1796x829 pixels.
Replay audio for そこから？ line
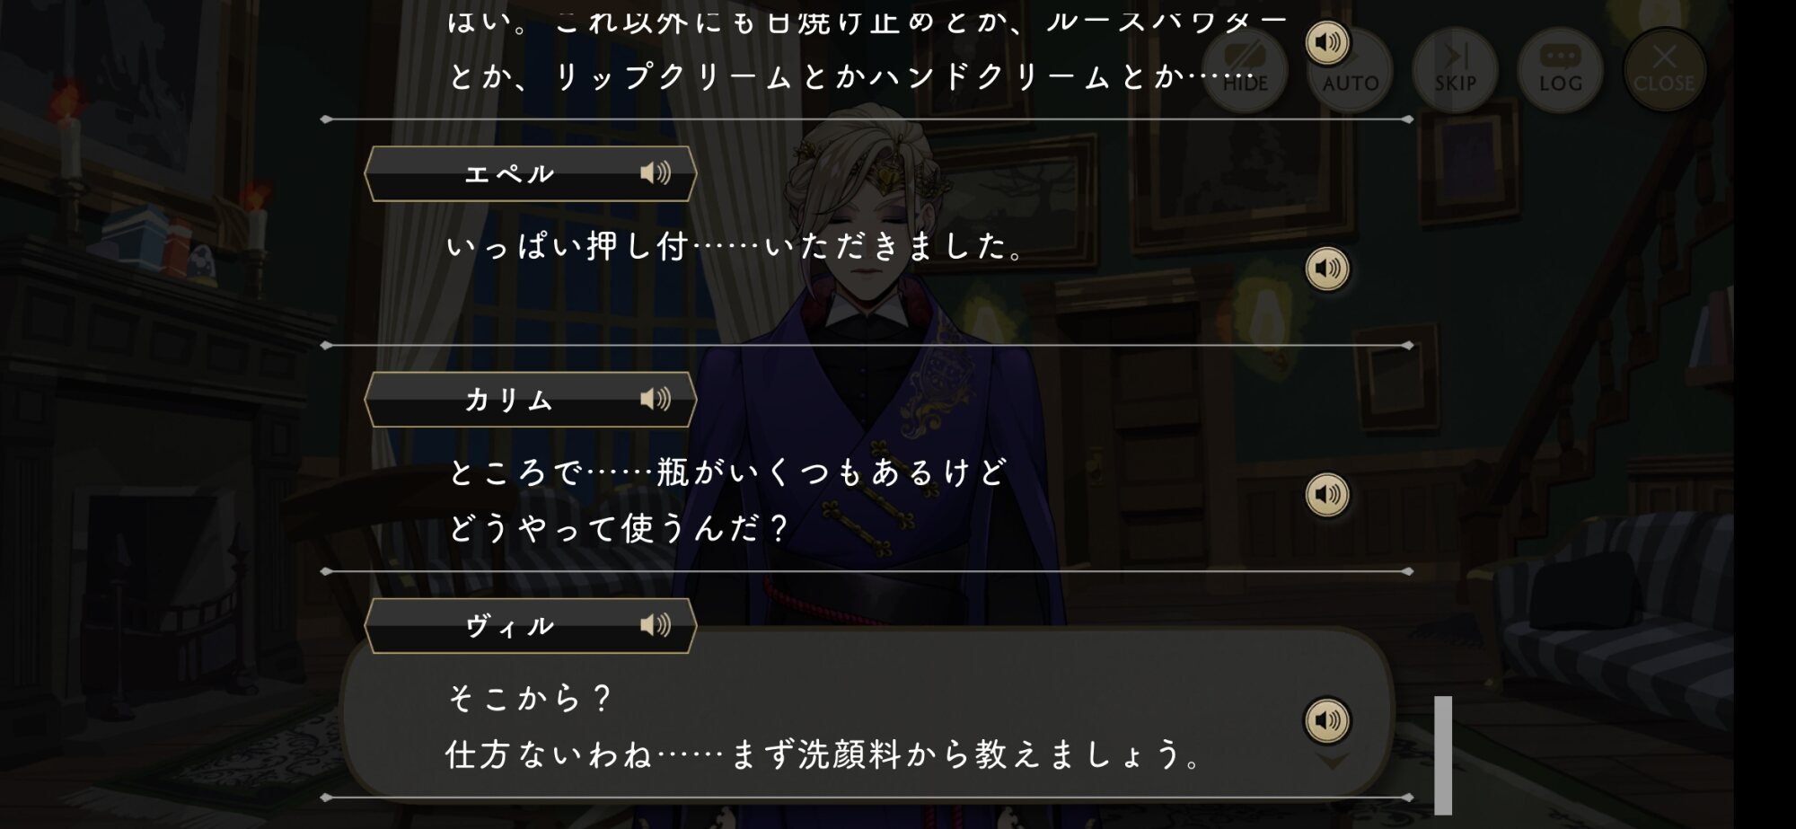tap(1327, 720)
